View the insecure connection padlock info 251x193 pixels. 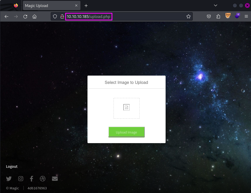tap(62, 16)
